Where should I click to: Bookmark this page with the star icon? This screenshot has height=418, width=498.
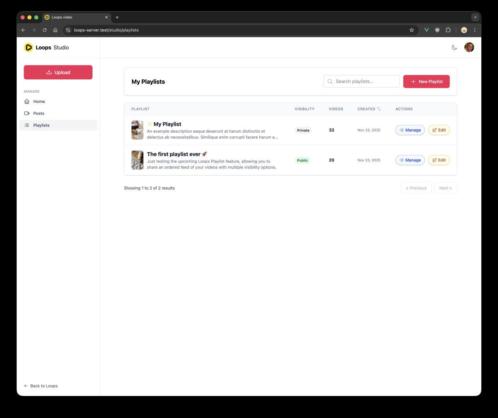[412, 30]
